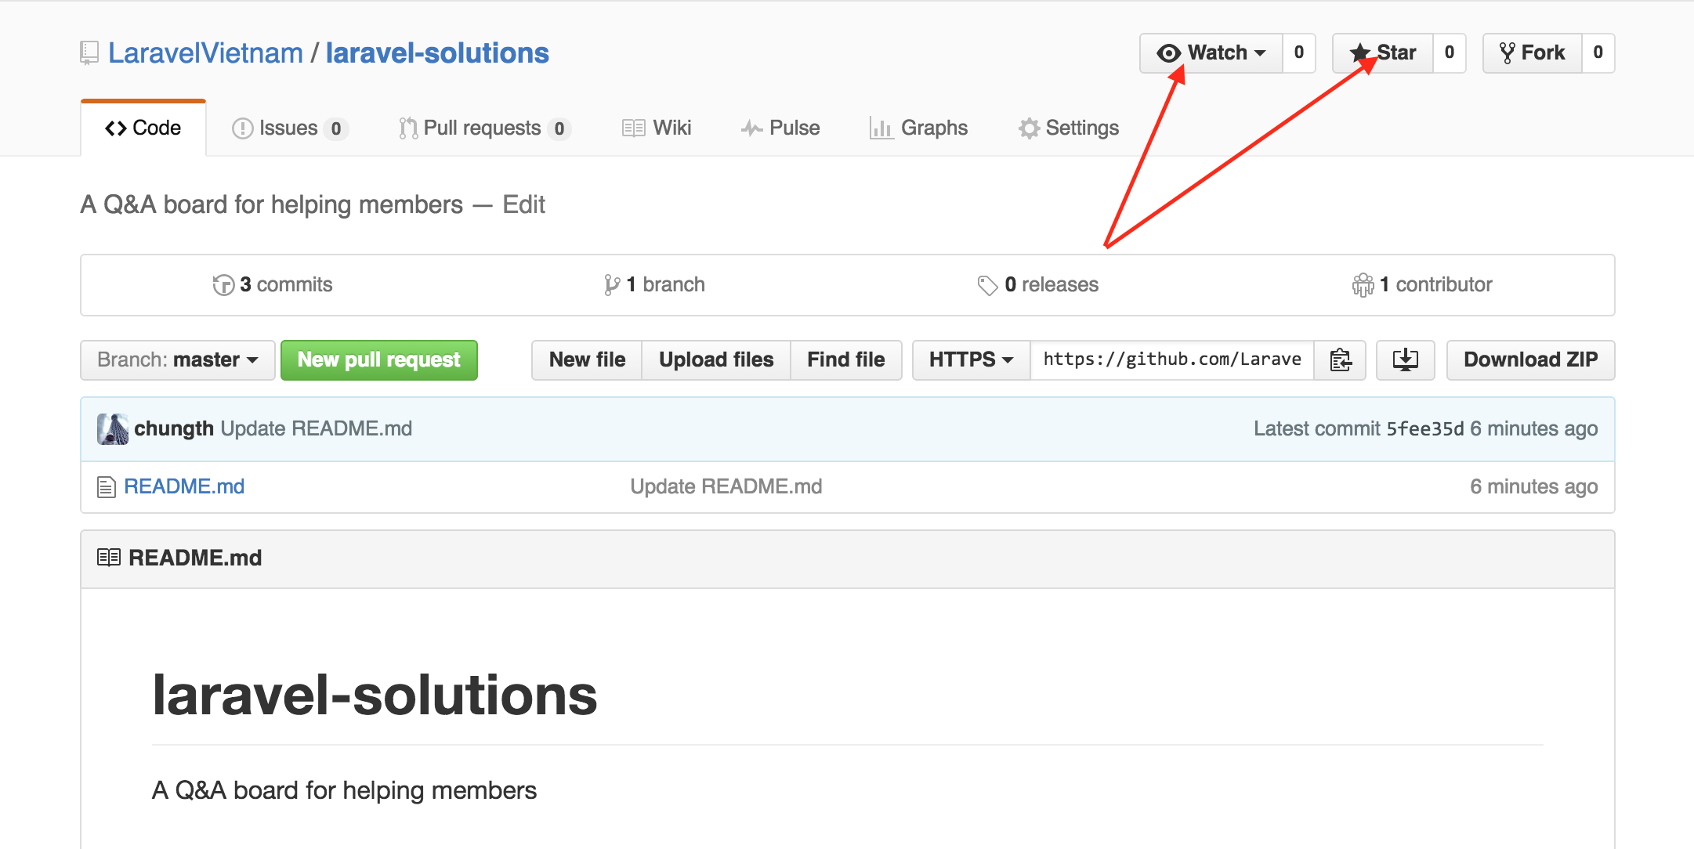Click the Edit description link
The width and height of the screenshot is (1694, 849).
[523, 205]
